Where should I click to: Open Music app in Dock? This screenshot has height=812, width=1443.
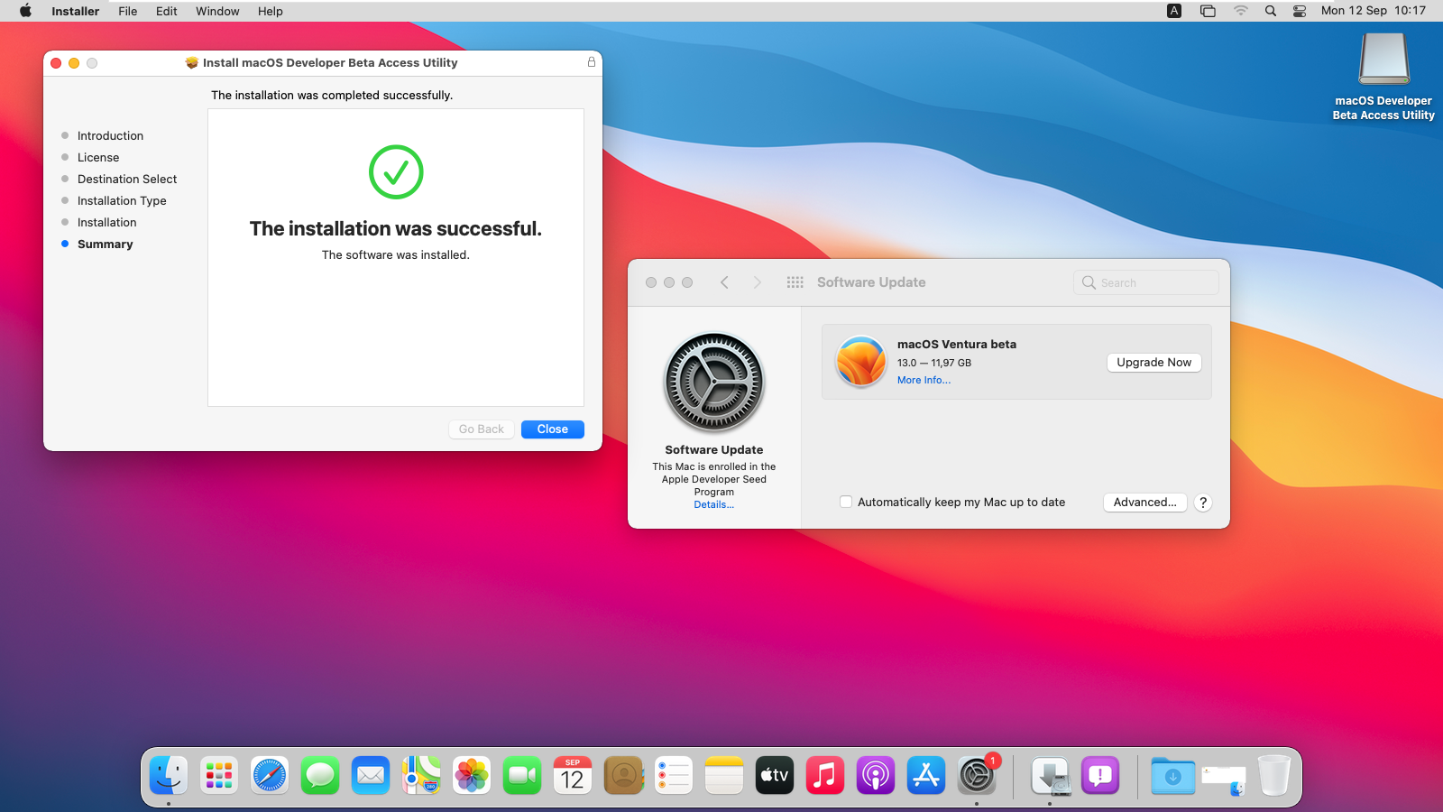[x=825, y=775]
